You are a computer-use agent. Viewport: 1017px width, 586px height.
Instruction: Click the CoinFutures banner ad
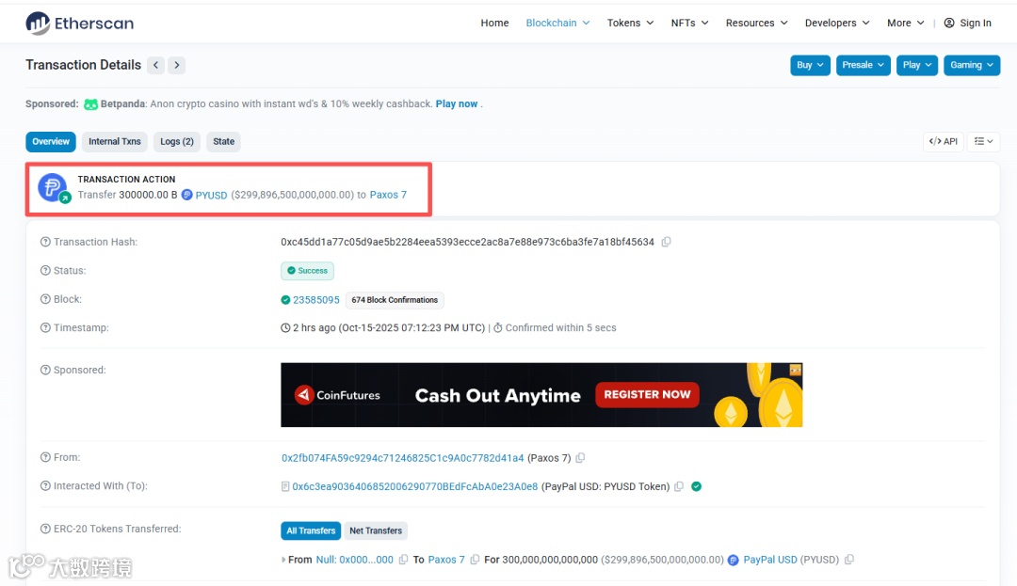point(541,395)
